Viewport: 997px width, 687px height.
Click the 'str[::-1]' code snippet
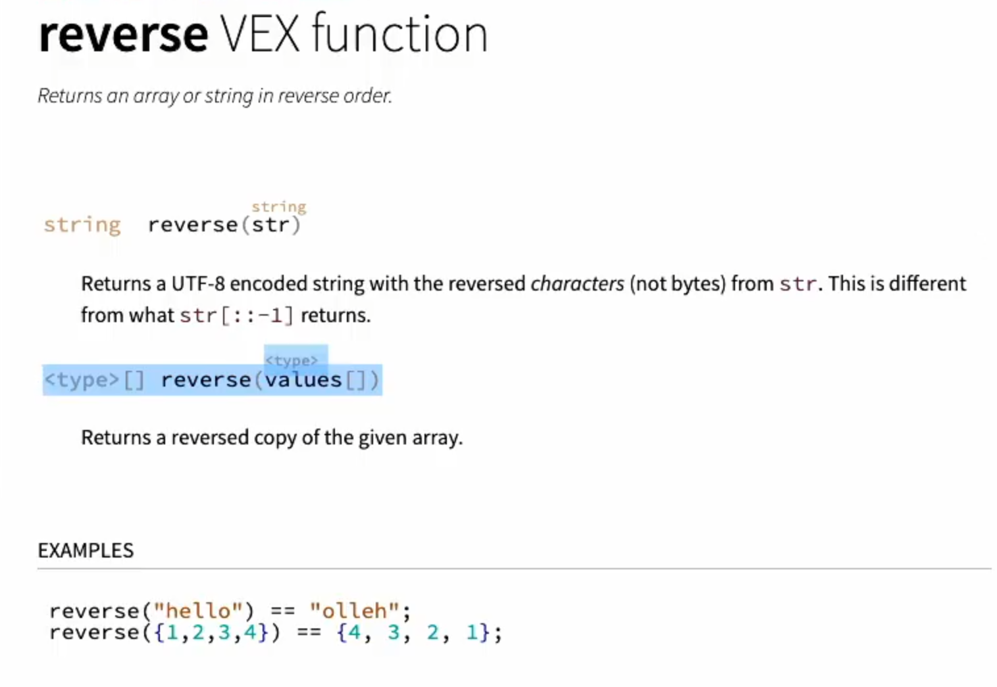pos(237,316)
